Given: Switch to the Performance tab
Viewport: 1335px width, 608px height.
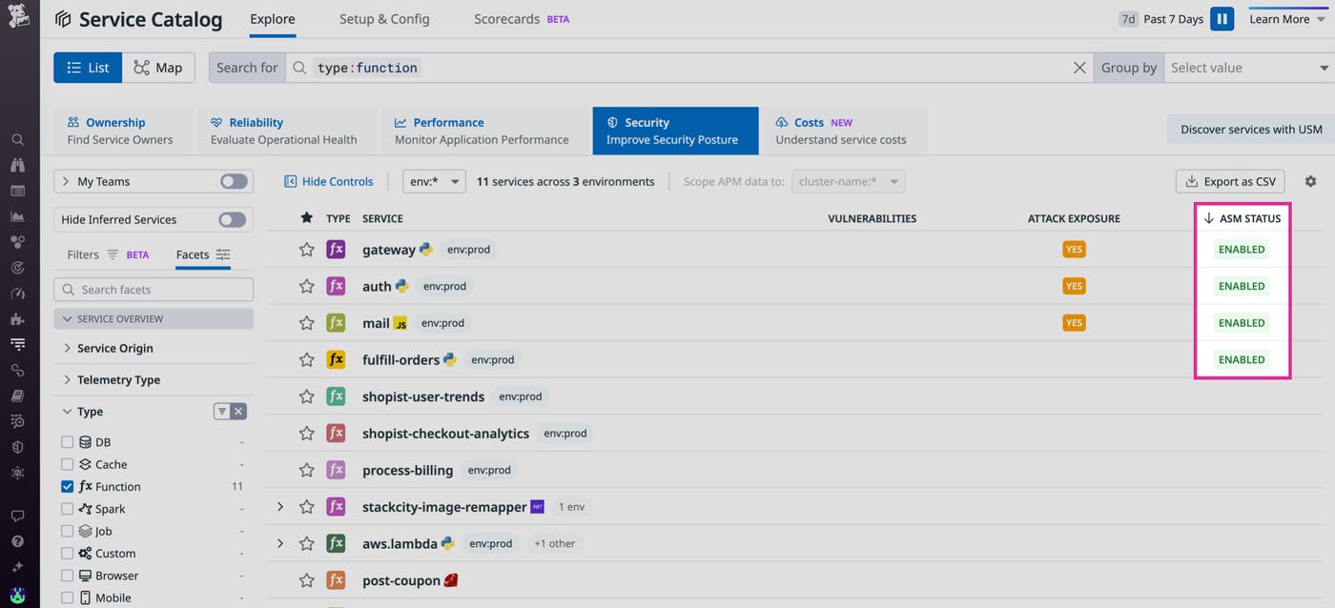Looking at the screenshot, I should click(x=482, y=131).
